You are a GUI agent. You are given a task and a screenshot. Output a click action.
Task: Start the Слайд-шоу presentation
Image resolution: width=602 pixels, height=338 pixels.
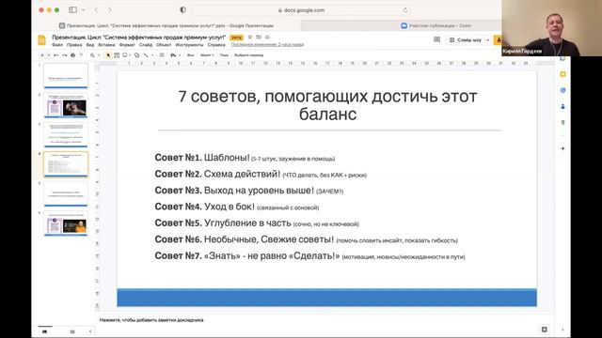[465, 39]
